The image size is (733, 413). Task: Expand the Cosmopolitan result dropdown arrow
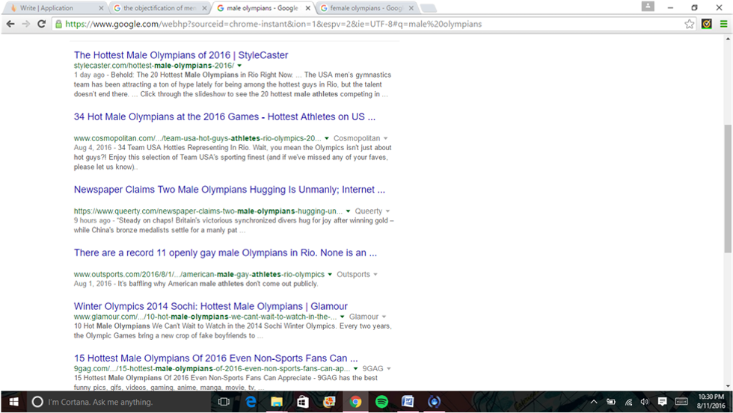[328, 139]
